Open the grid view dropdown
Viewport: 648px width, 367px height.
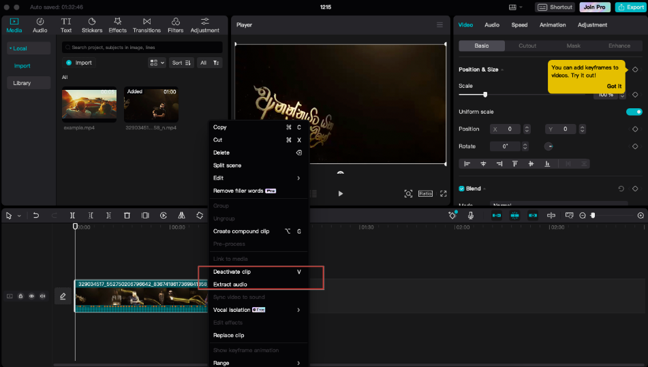click(x=157, y=63)
